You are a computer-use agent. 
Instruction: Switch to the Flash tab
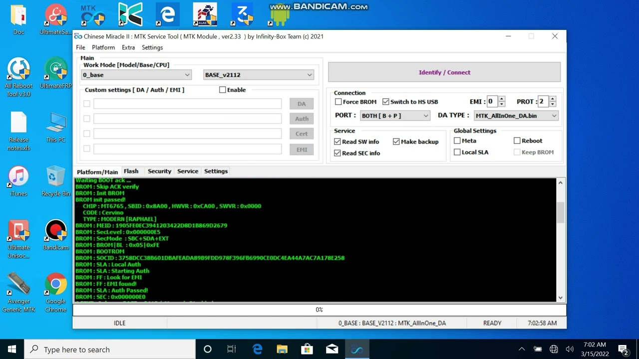[131, 171]
